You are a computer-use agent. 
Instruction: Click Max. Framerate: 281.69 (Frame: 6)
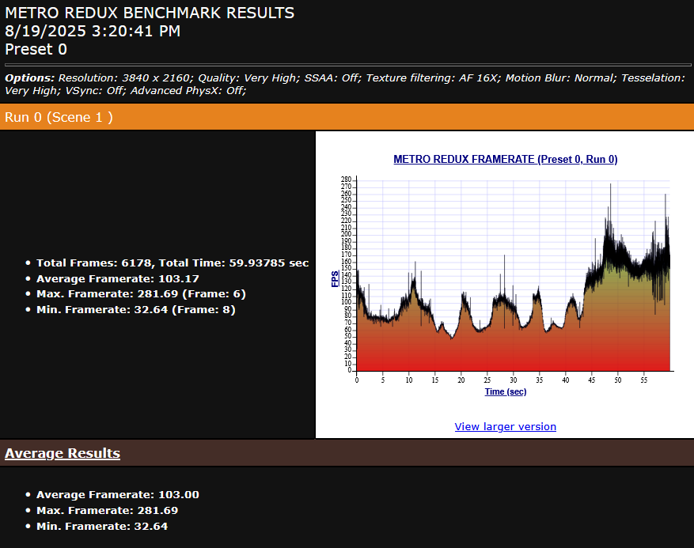tap(141, 293)
